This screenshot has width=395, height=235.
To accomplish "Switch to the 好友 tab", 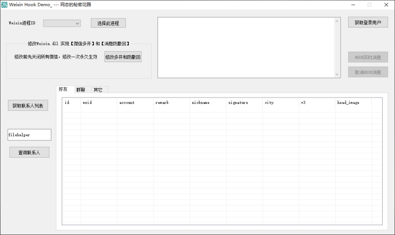I will click(65, 89).
